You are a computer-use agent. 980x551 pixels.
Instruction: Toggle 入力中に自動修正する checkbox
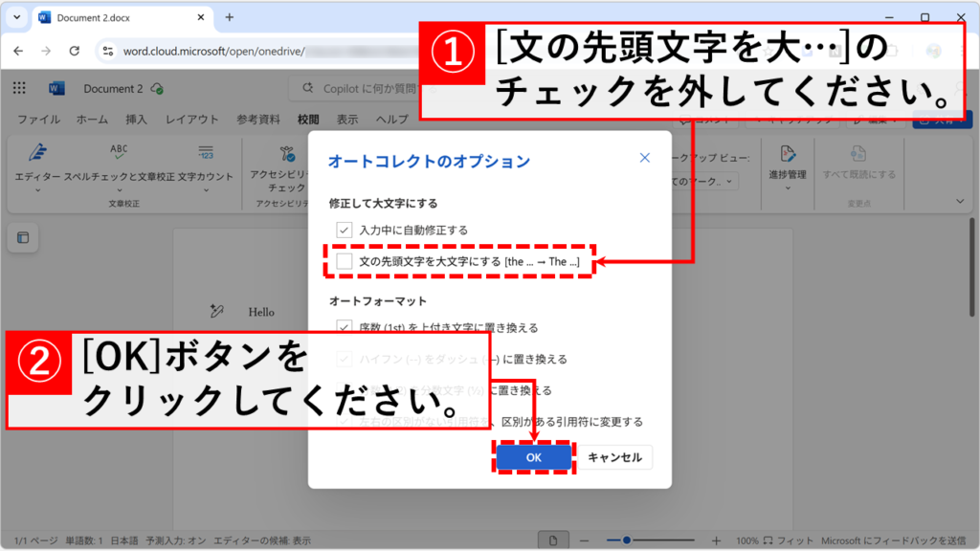pyautogui.click(x=345, y=230)
